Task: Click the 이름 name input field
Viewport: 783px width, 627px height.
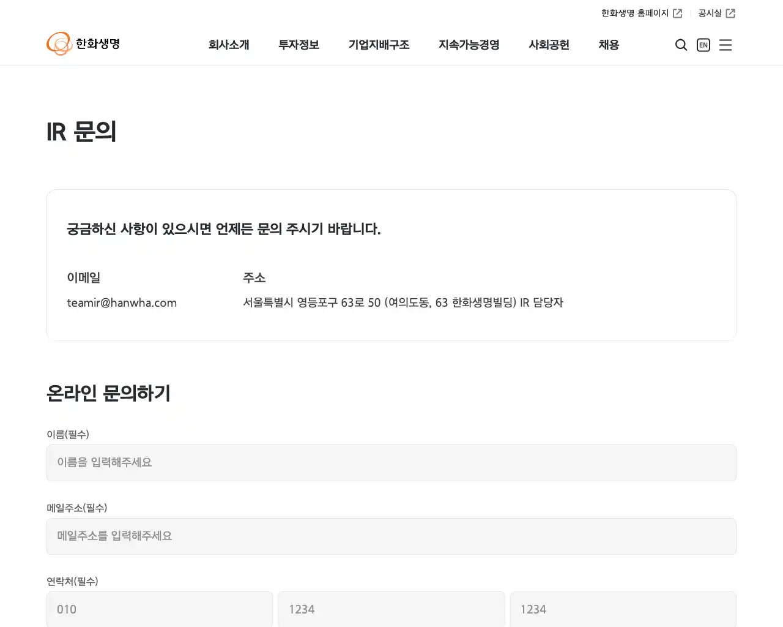Action: click(391, 463)
